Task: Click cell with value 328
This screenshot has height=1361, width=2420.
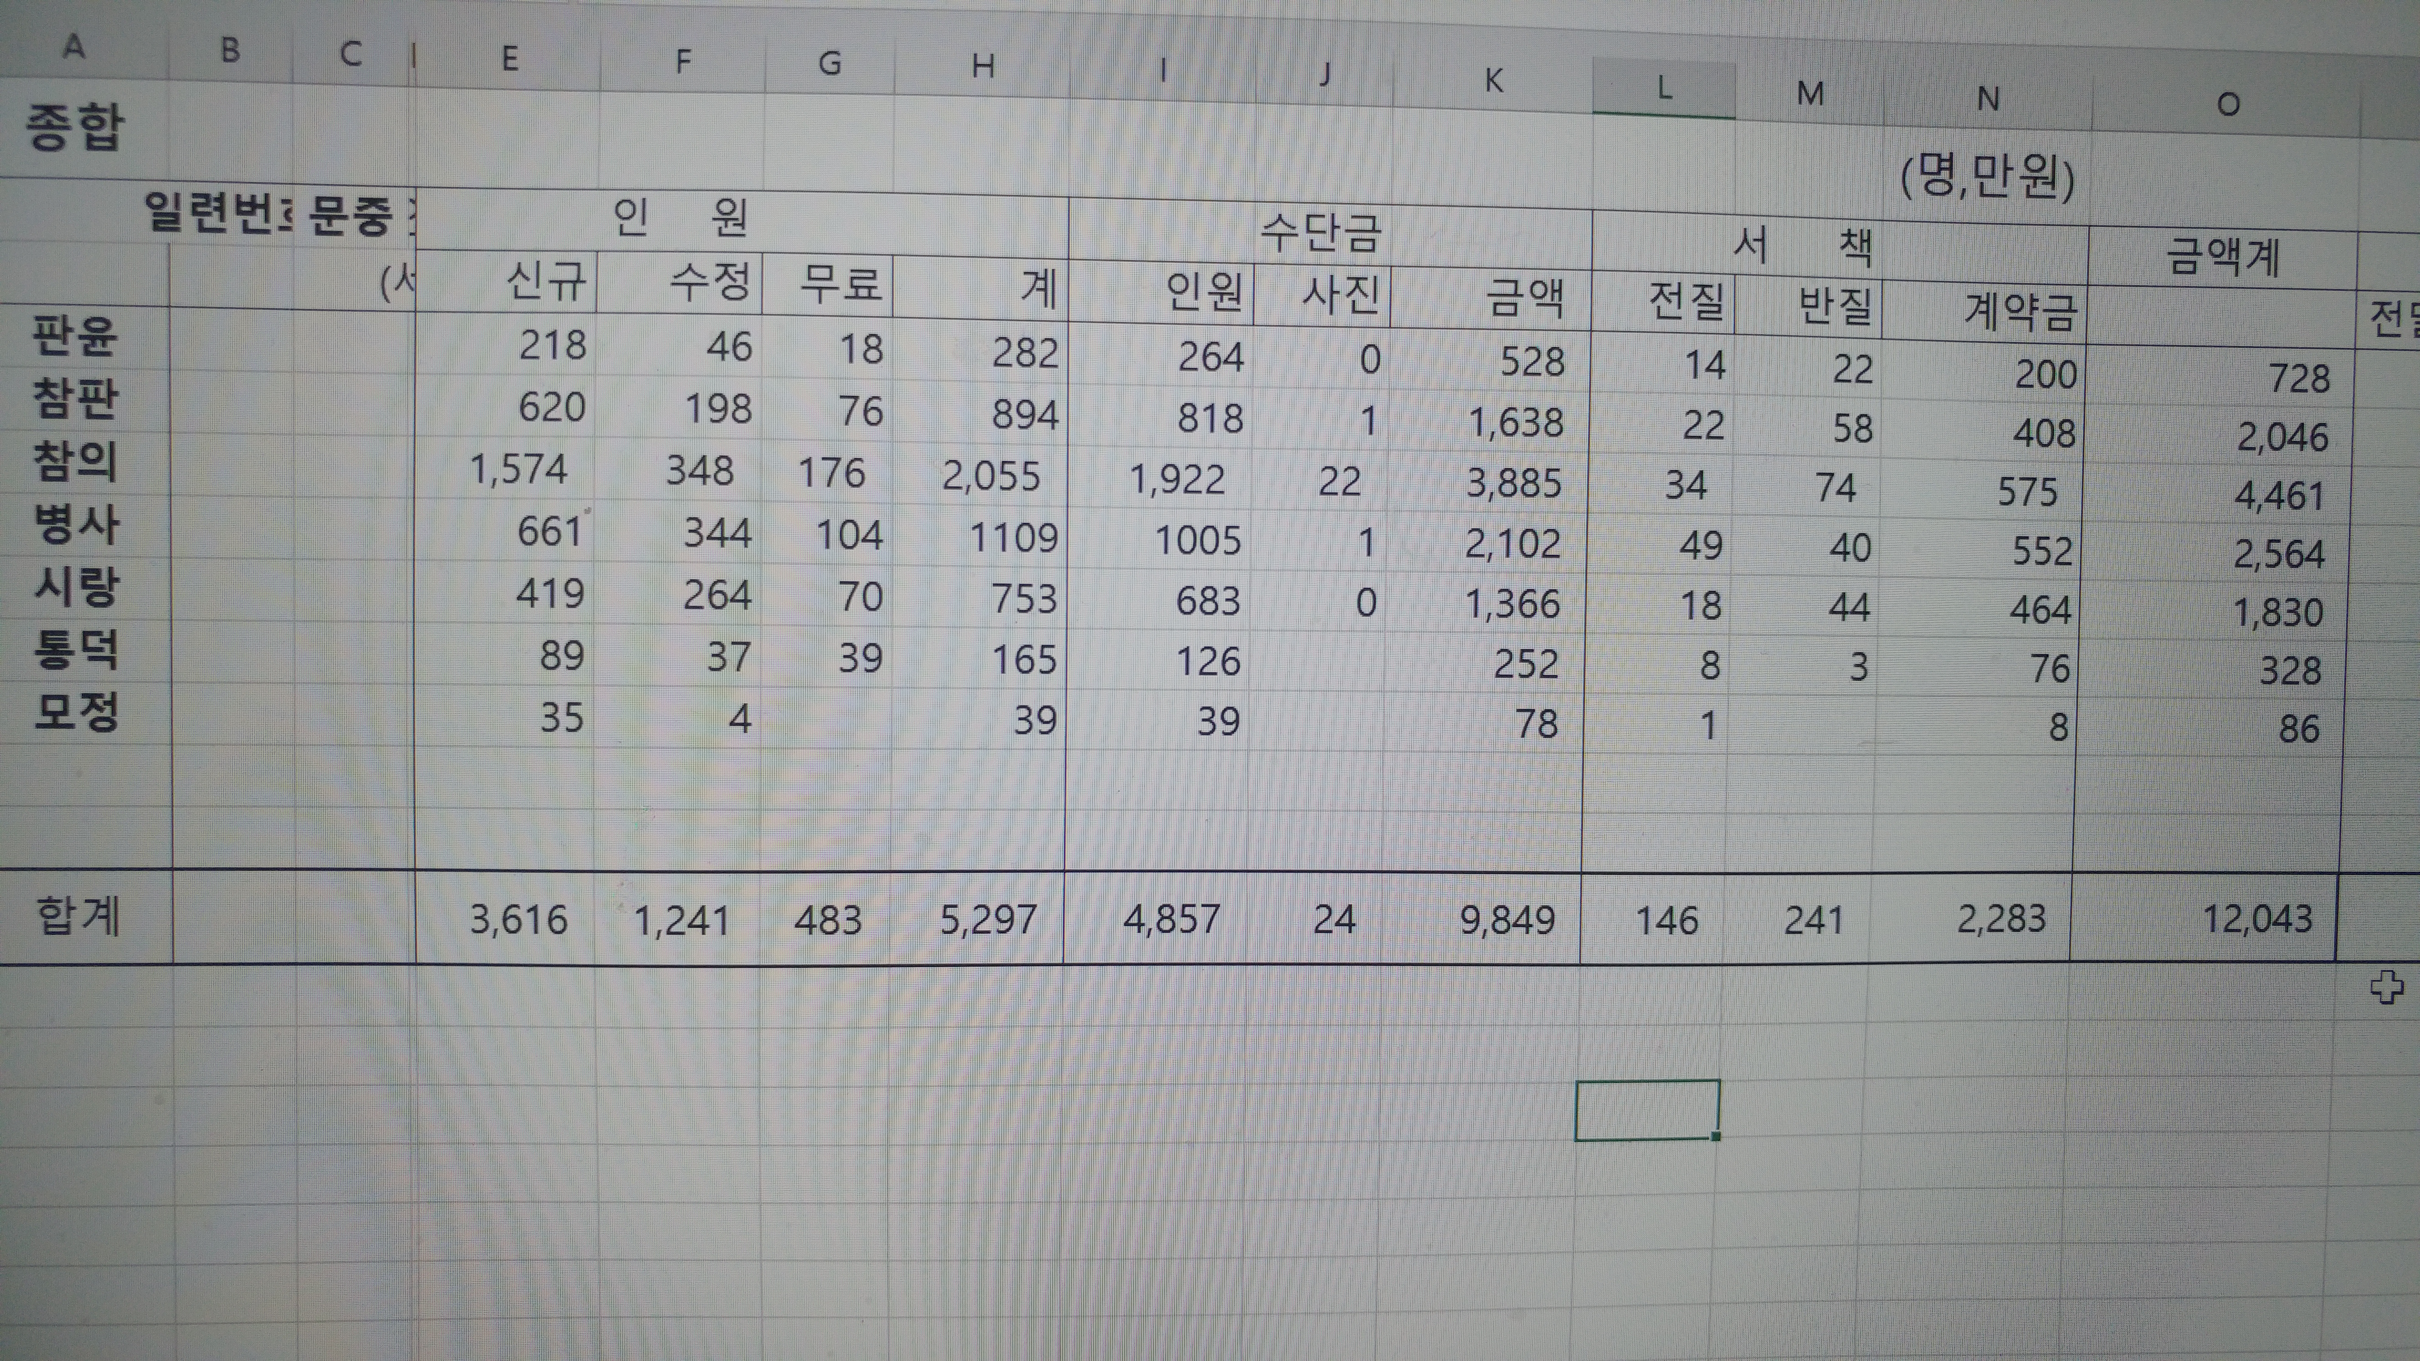Action: (x=2290, y=670)
